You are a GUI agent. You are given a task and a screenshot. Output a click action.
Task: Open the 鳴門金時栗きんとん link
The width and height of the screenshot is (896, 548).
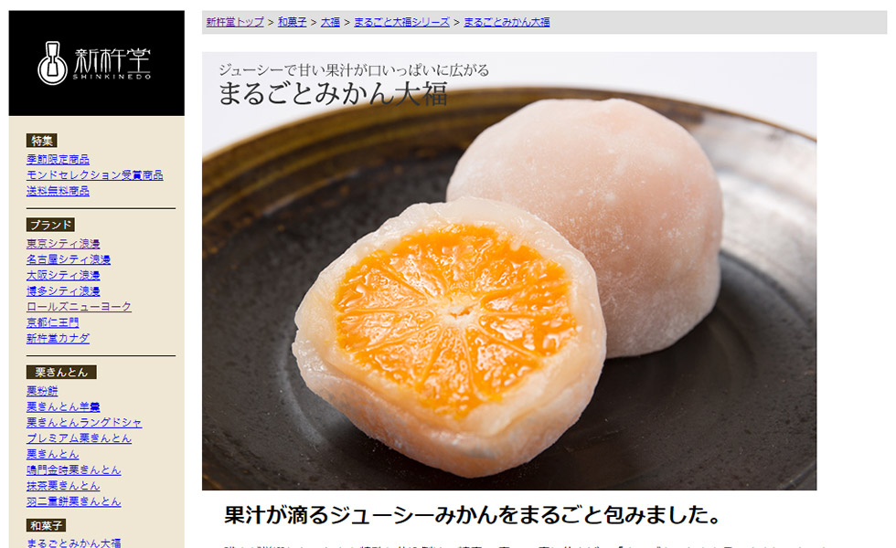74,470
